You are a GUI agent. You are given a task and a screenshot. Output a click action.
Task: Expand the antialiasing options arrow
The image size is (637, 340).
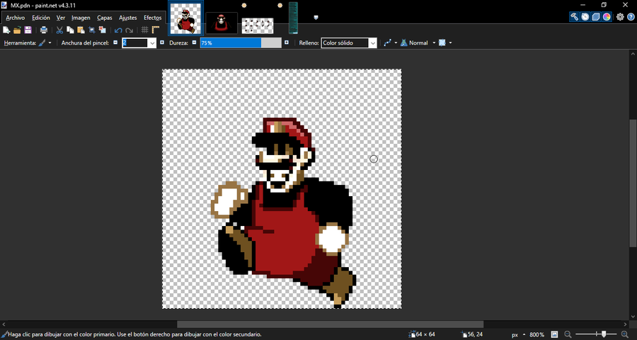click(x=396, y=42)
